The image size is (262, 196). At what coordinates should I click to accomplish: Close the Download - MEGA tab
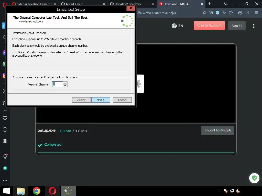202,4
